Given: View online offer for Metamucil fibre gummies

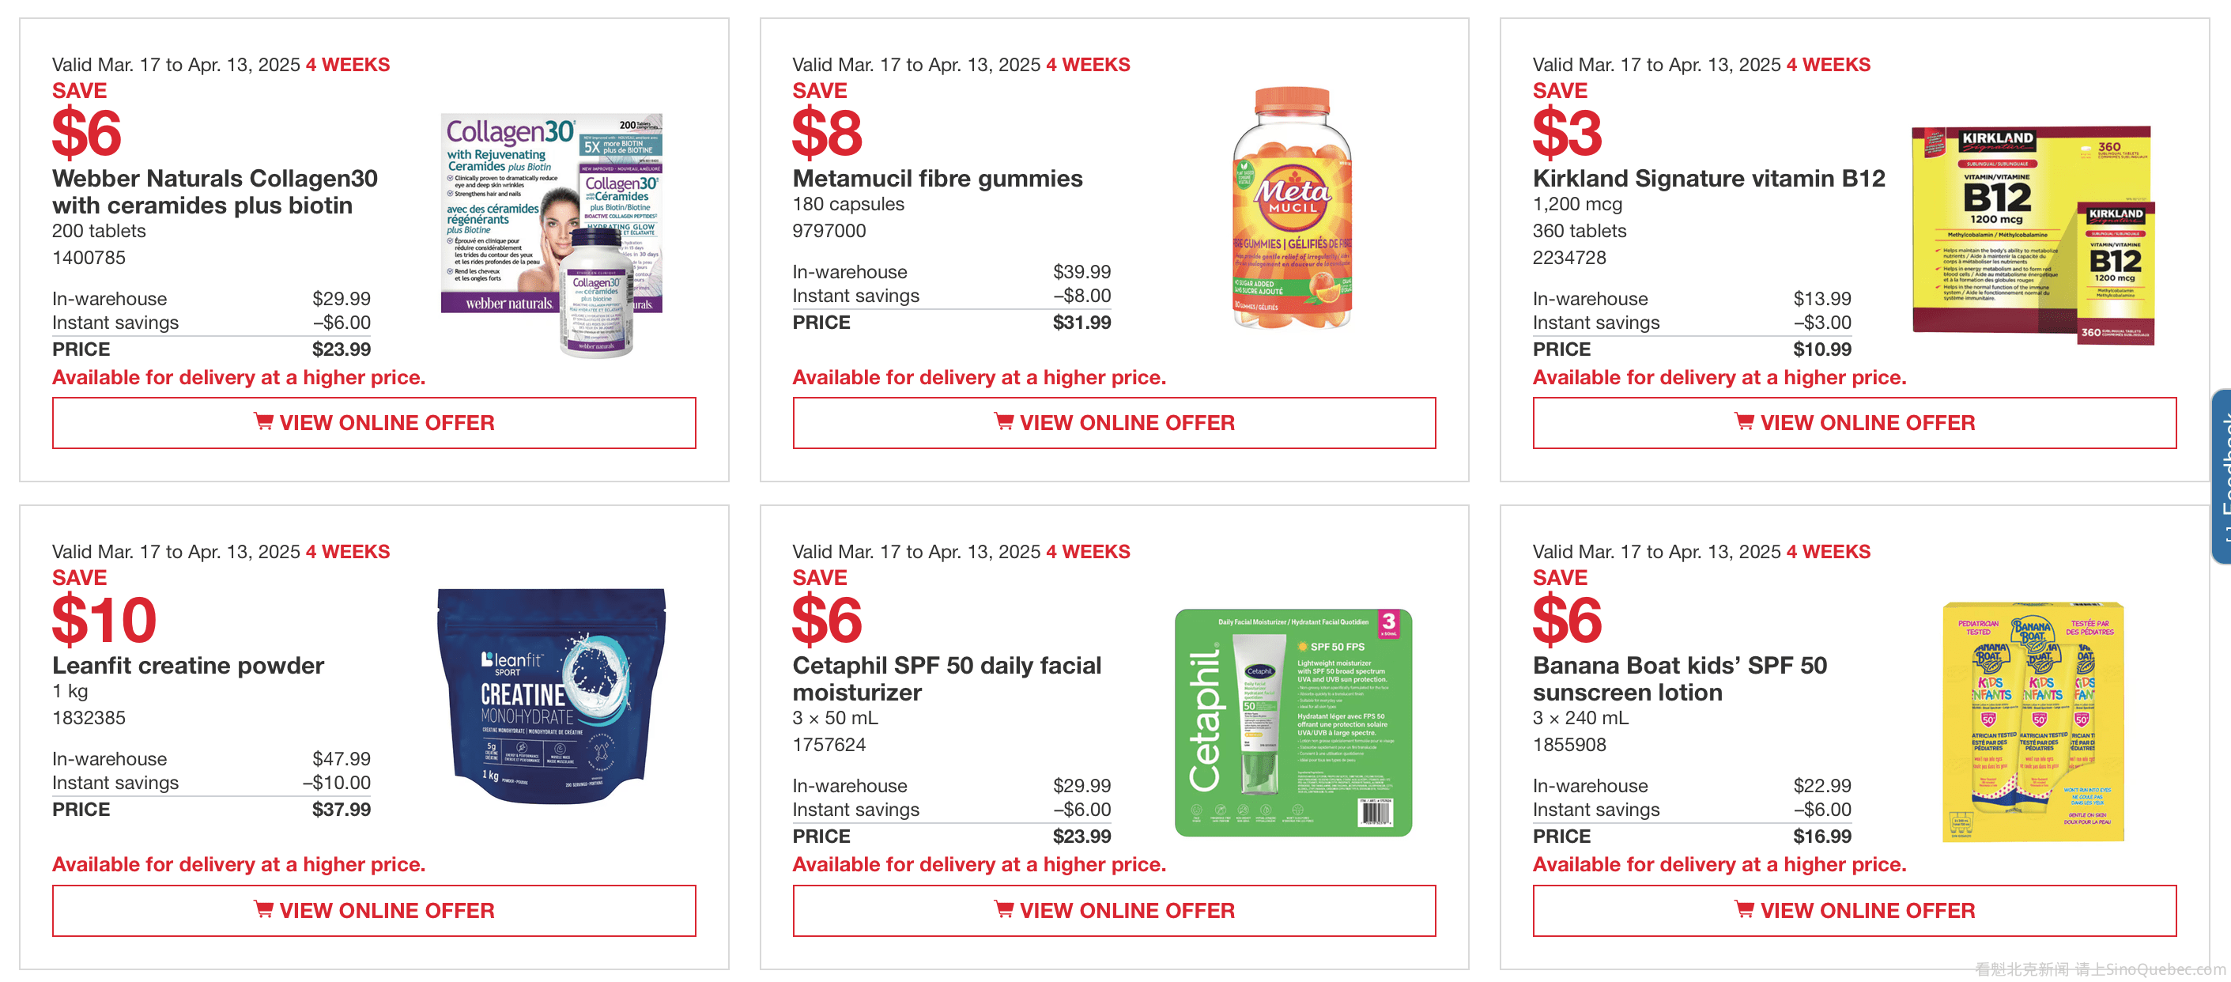Looking at the screenshot, I should pyautogui.click(x=1114, y=422).
